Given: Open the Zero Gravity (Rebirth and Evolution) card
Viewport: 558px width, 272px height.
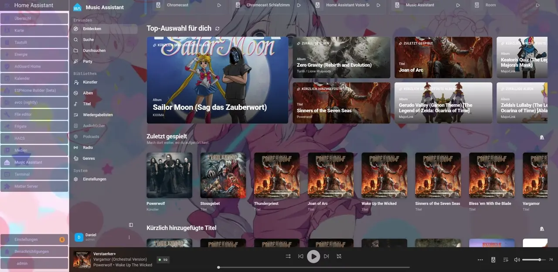Looking at the screenshot, I should pyautogui.click(x=341, y=58).
